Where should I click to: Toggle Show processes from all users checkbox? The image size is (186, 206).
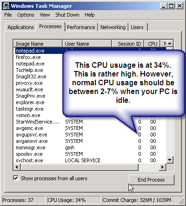click(16, 178)
